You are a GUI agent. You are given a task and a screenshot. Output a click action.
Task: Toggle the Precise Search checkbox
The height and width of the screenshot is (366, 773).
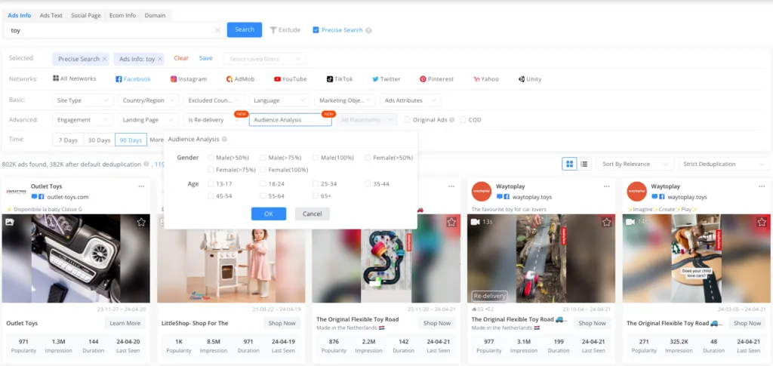click(x=316, y=30)
